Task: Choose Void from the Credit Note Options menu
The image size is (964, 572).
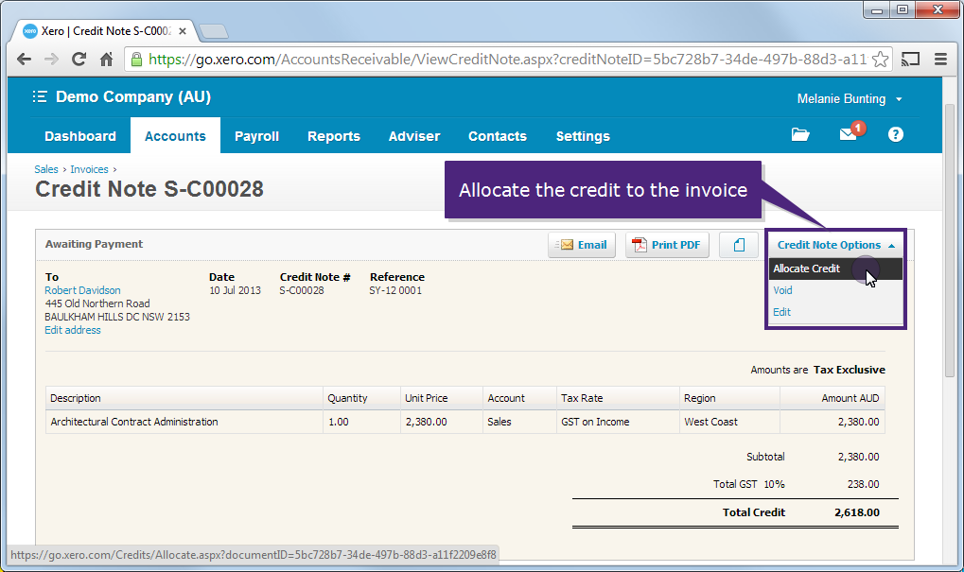Action: 781,290
